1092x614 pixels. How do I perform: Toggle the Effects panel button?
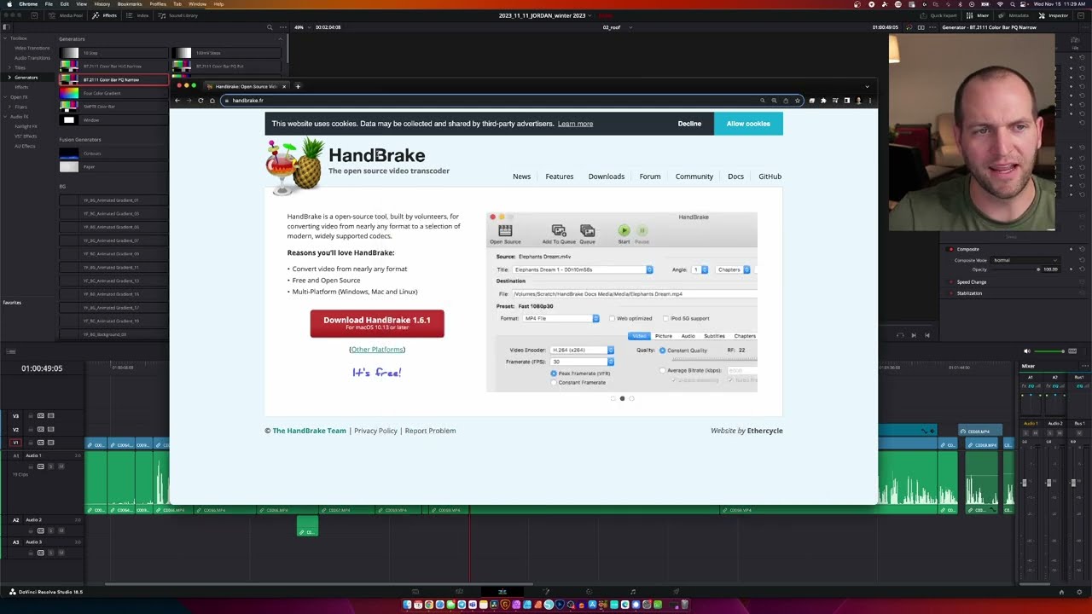click(105, 15)
